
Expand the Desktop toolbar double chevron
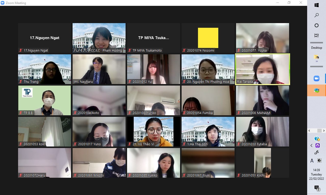point(317,61)
